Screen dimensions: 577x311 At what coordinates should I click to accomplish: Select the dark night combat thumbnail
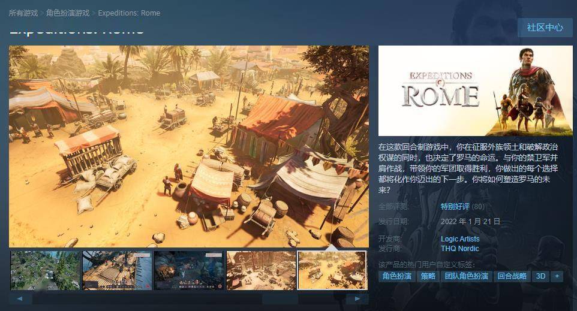(x=189, y=271)
